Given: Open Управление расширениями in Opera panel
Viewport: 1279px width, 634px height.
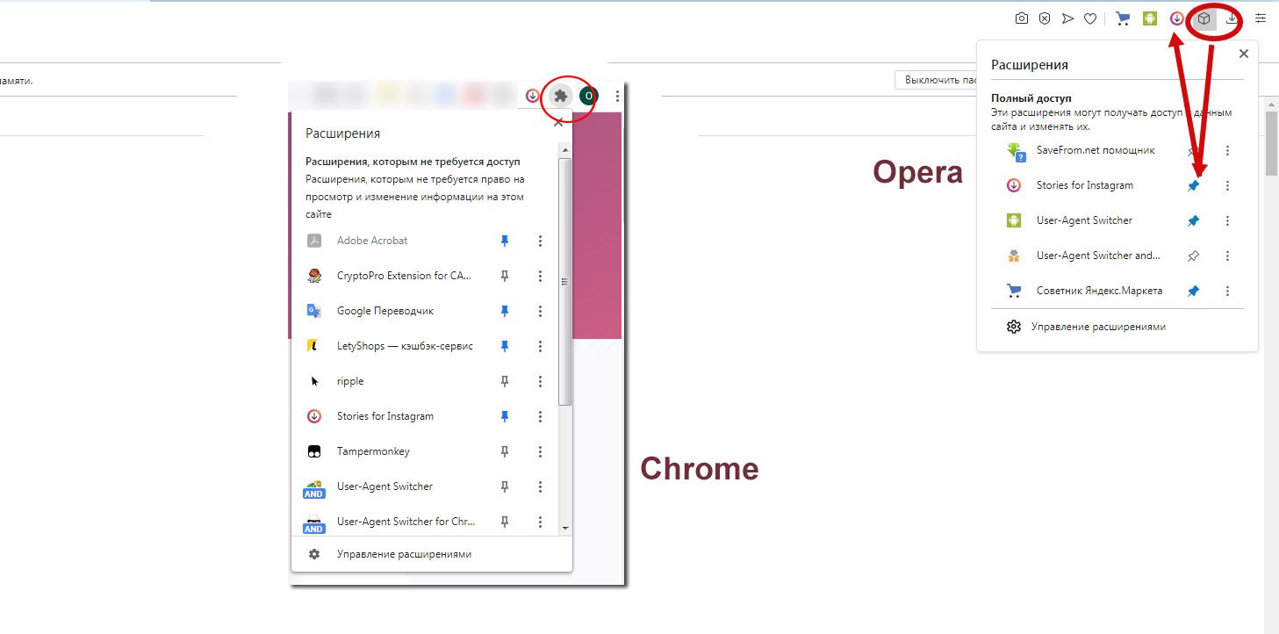Looking at the screenshot, I should [x=1097, y=327].
